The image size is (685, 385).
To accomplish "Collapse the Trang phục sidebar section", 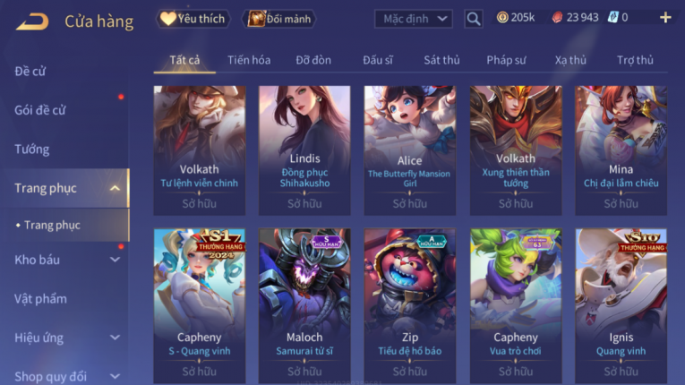I will click(115, 188).
